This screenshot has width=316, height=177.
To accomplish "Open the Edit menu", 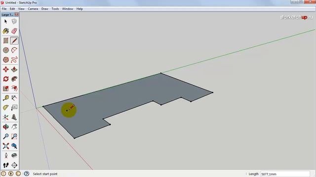I will [x=12, y=9].
